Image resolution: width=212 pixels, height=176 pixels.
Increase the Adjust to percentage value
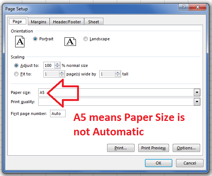click(57, 64)
